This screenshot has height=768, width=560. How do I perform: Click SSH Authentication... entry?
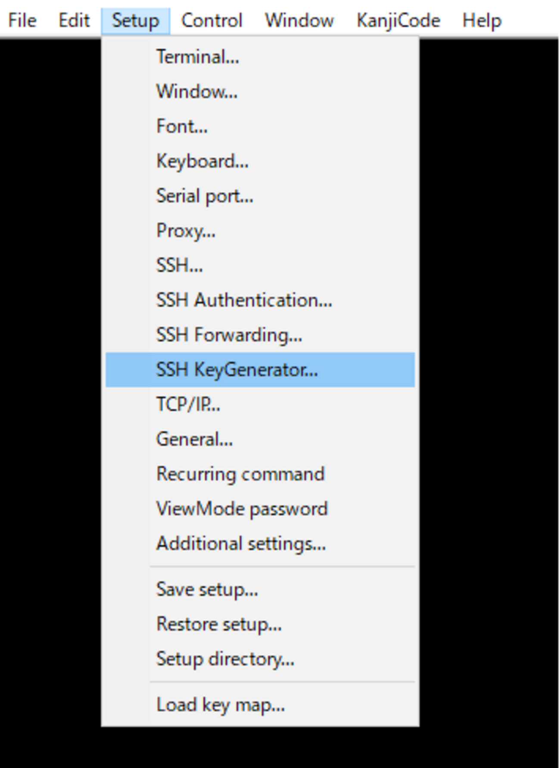pos(244,300)
